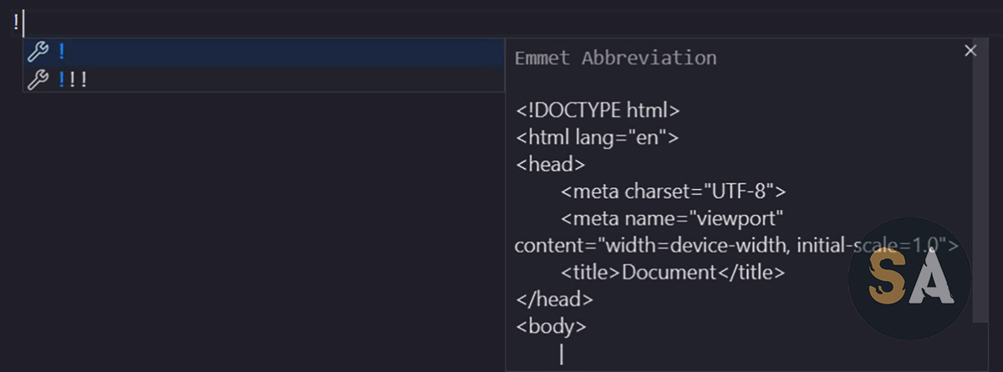Click the cursor placeholder below the <body> tag
Screen dimensions: 1003x372
tap(562, 354)
